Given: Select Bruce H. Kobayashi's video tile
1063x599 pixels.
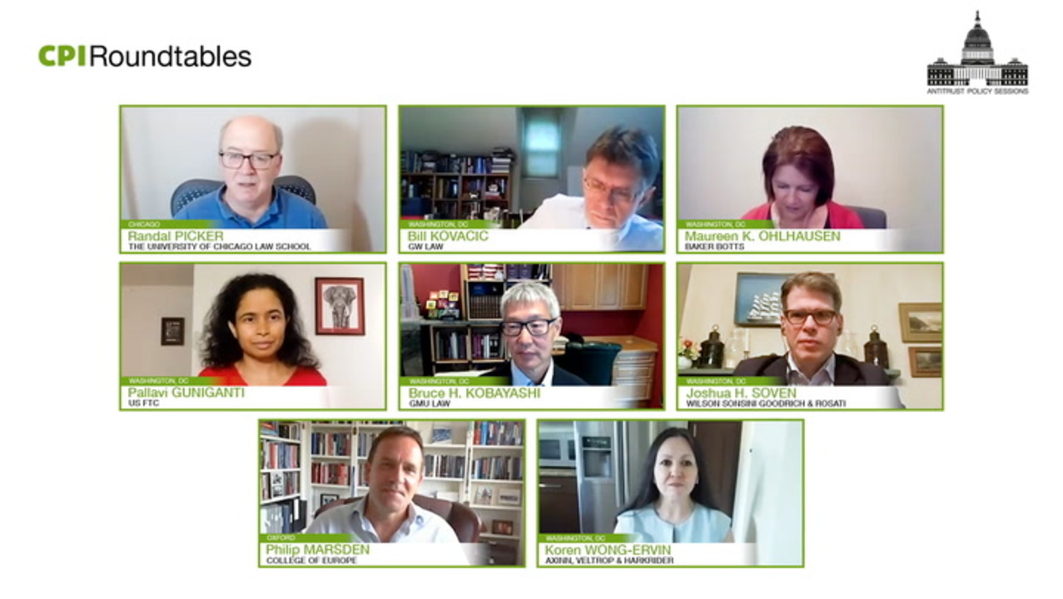Looking at the screenshot, I should click(532, 336).
